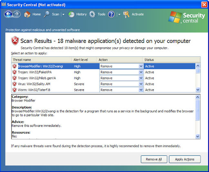Expand the Scan options dropdown arrow
Image resolution: width=209 pixels, height=172 pixels.
[x=63, y=14]
